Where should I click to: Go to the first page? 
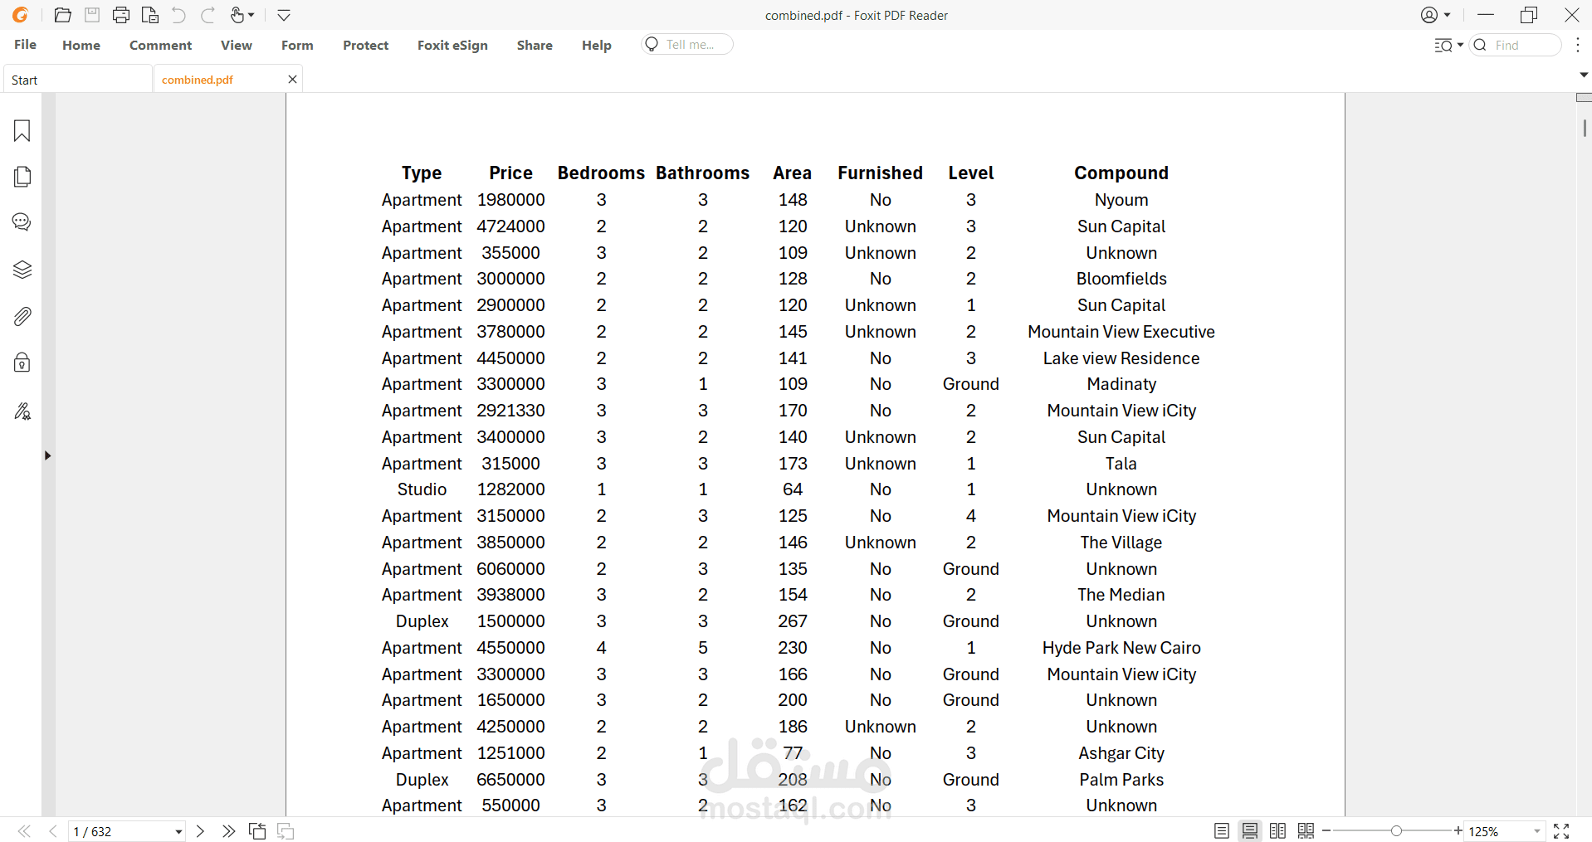[x=24, y=831]
